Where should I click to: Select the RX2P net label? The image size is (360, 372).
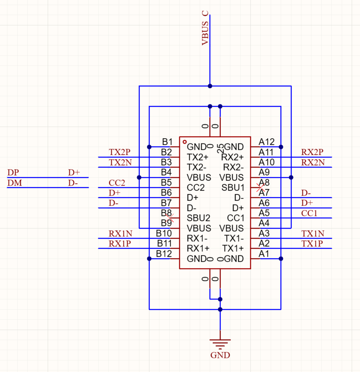click(312, 152)
